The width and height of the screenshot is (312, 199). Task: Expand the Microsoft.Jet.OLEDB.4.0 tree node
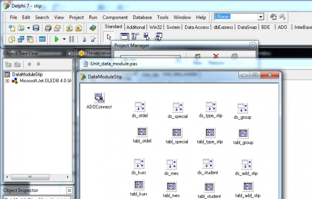tap(7, 81)
